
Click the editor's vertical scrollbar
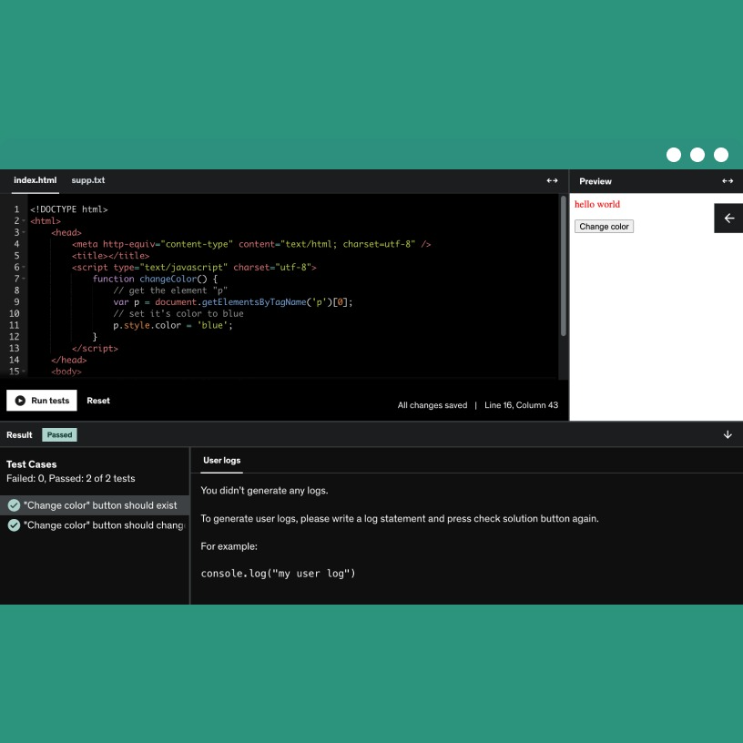(x=564, y=266)
